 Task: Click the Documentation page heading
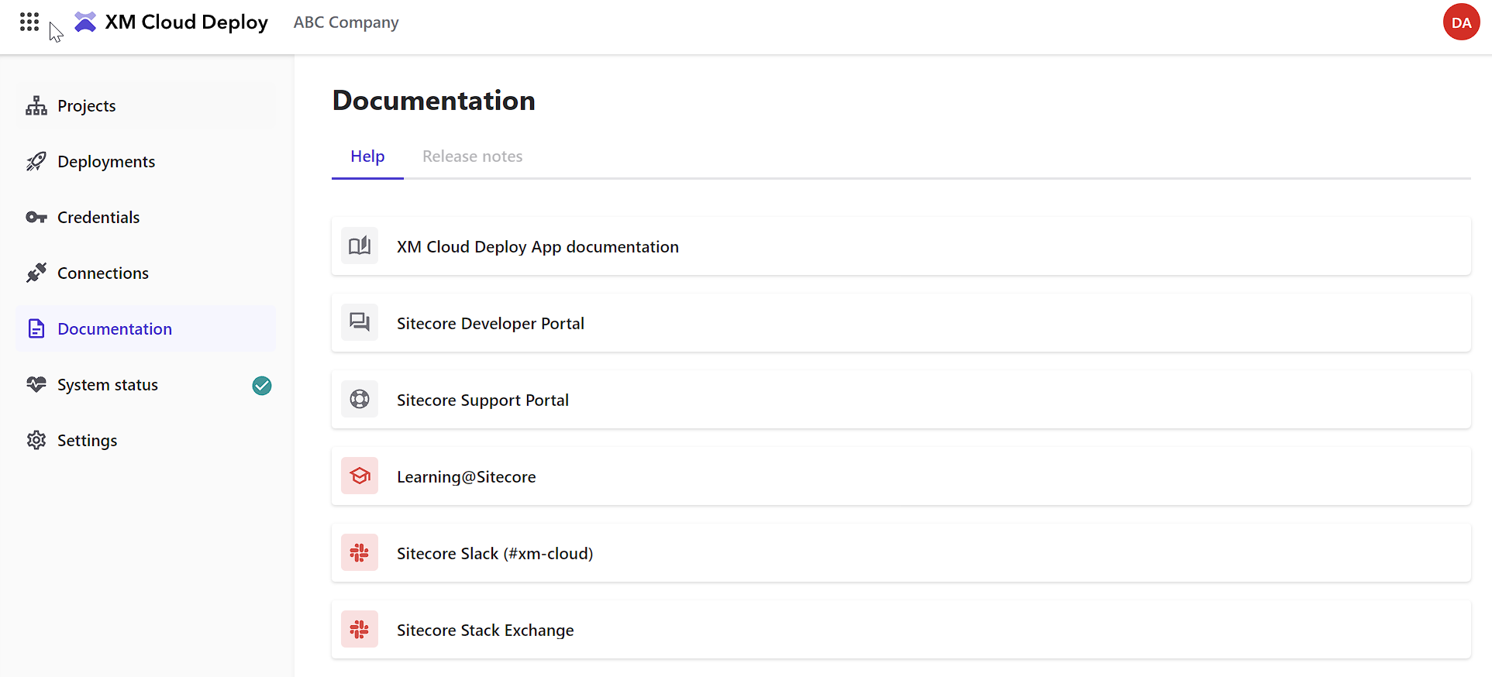tap(433, 101)
